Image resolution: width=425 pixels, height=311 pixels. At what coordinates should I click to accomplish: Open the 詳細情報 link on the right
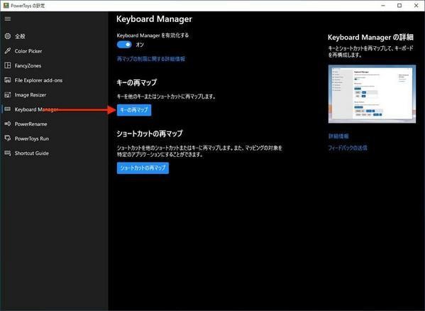point(338,136)
